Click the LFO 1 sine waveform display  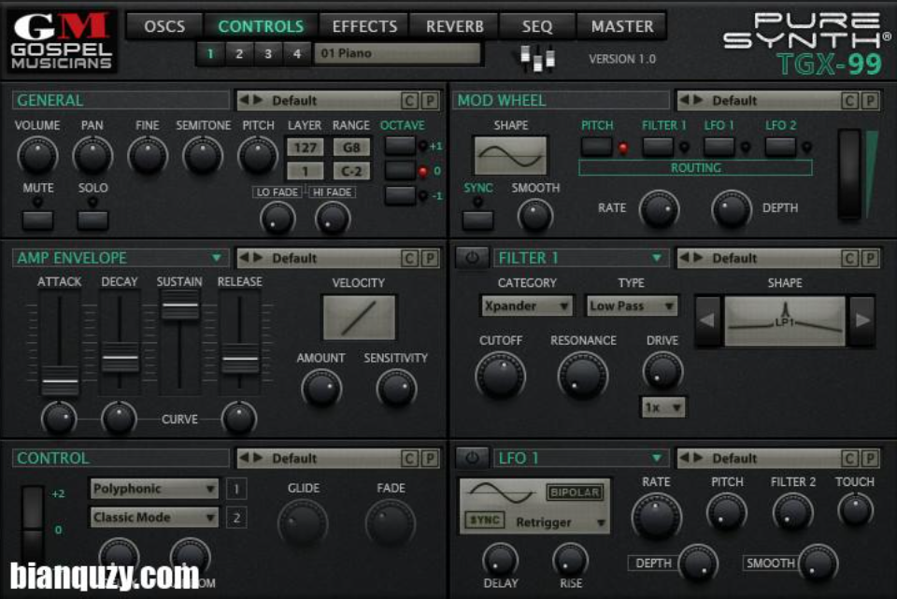502,492
